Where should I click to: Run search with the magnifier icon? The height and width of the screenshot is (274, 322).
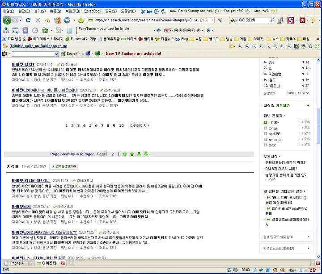point(272,20)
